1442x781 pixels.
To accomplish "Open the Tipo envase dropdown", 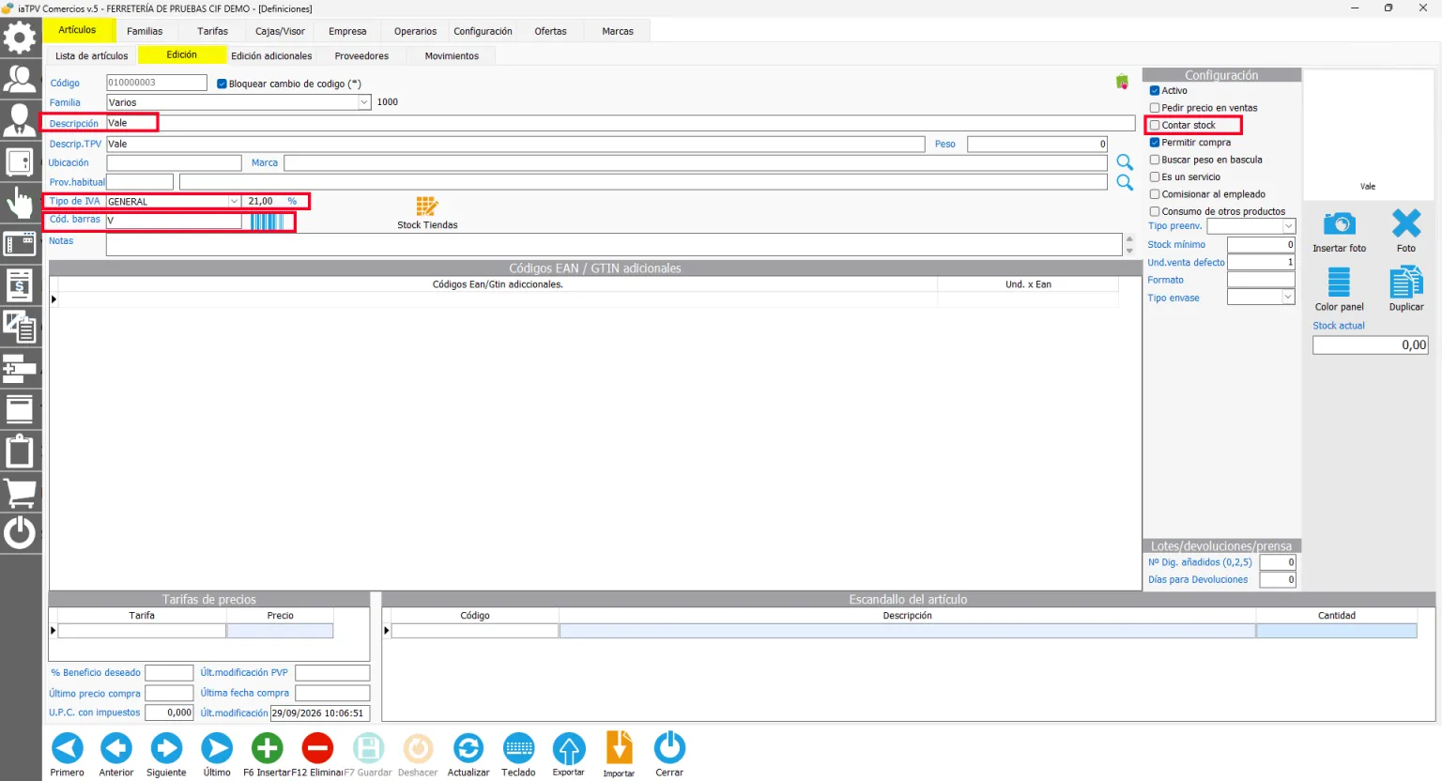I will [1288, 297].
